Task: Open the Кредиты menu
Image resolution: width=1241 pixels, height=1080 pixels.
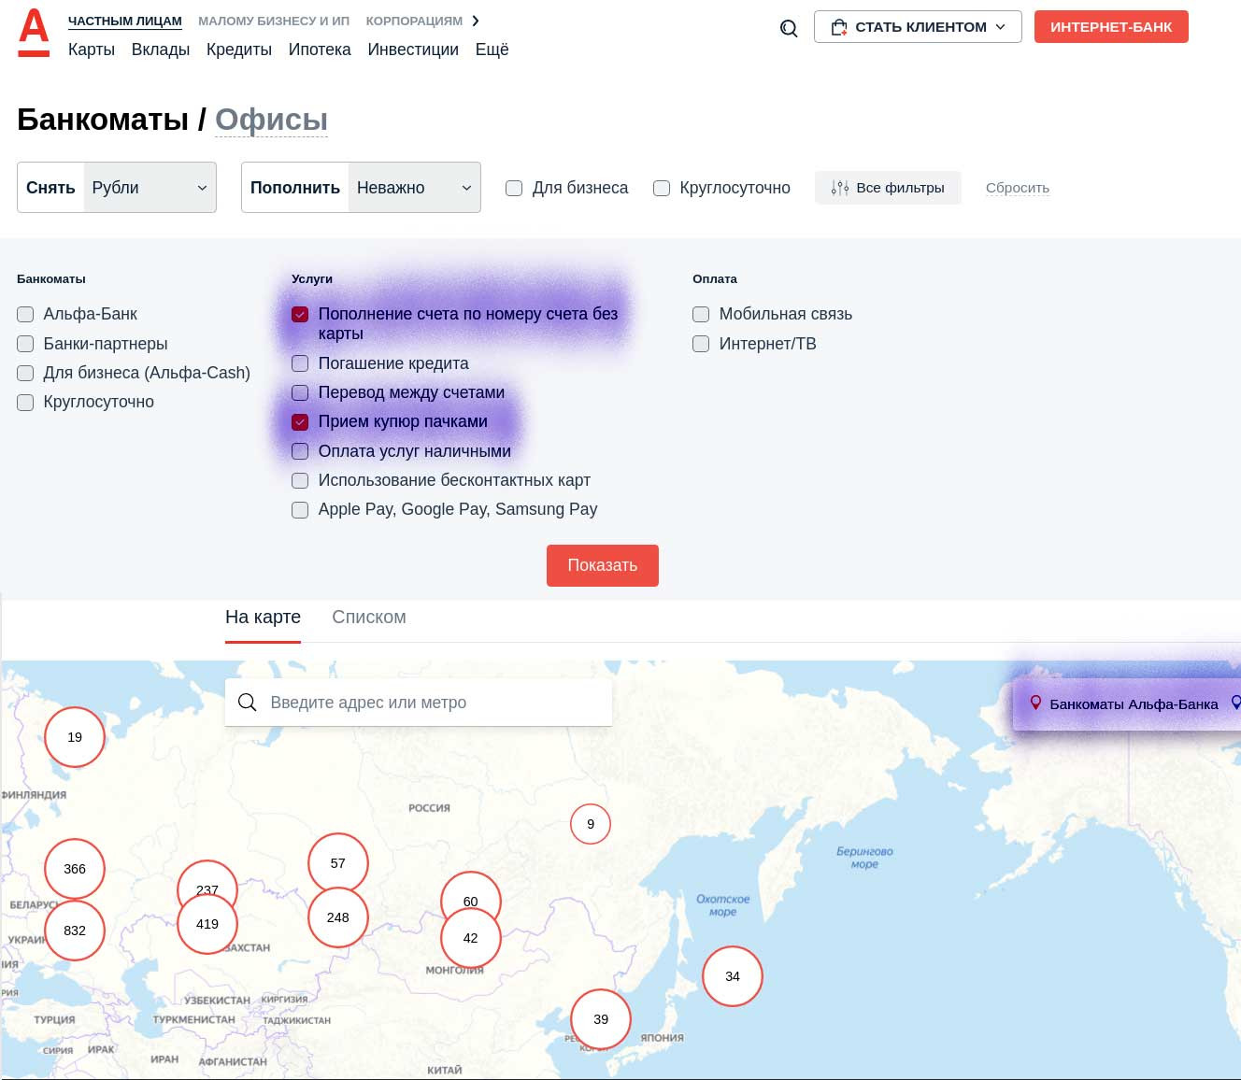Action: click(239, 50)
